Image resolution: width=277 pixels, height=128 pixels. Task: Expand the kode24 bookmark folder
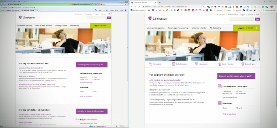pyautogui.click(x=227, y=10)
